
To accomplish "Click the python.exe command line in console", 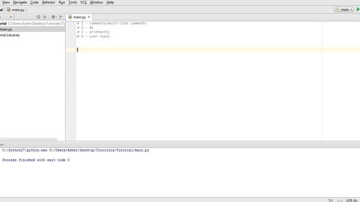I will [76, 150].
